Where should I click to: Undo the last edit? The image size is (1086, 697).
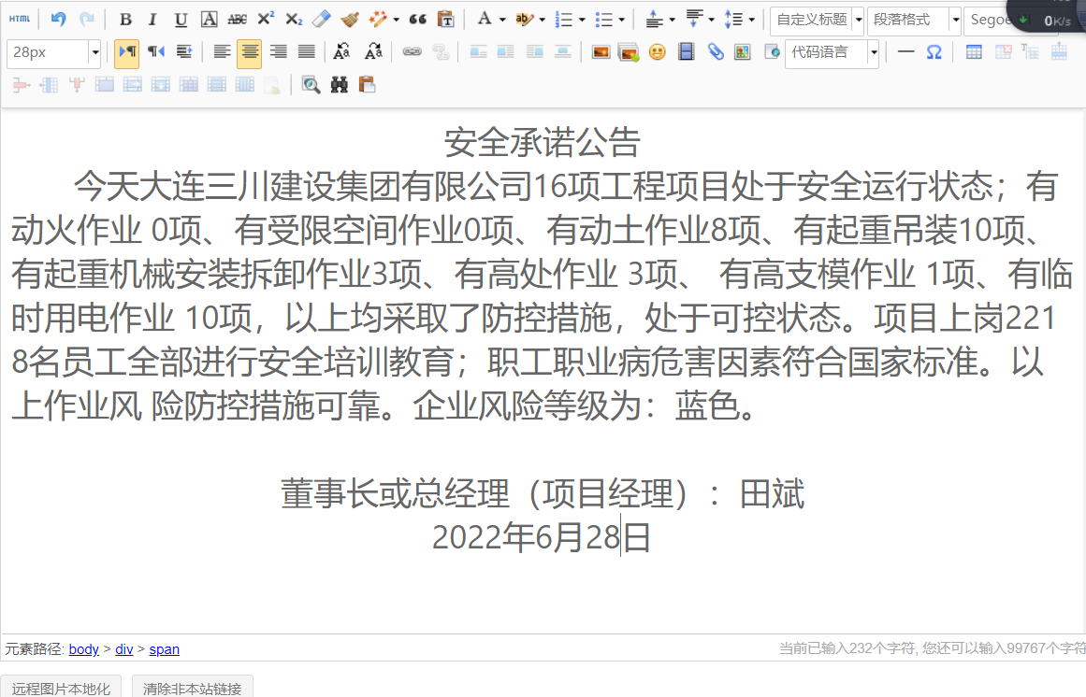point(58,20)
